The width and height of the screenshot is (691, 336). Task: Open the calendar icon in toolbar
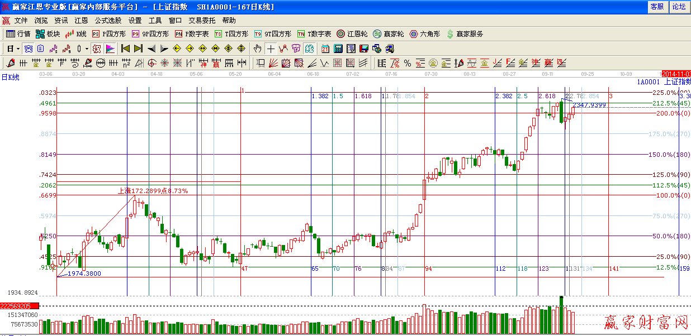[325, 49]
